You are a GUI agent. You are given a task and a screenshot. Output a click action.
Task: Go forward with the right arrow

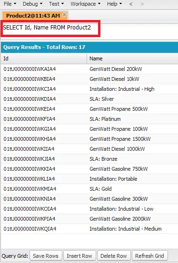[x=142, y=4]
